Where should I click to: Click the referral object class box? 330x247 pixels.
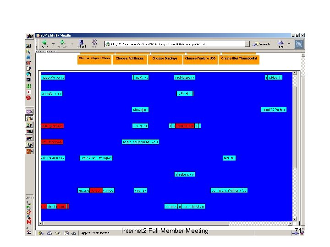(229, 158)
